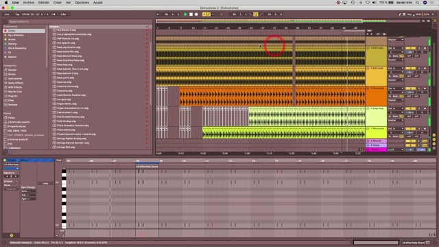Open the Crear menu

tap(58, 3)
